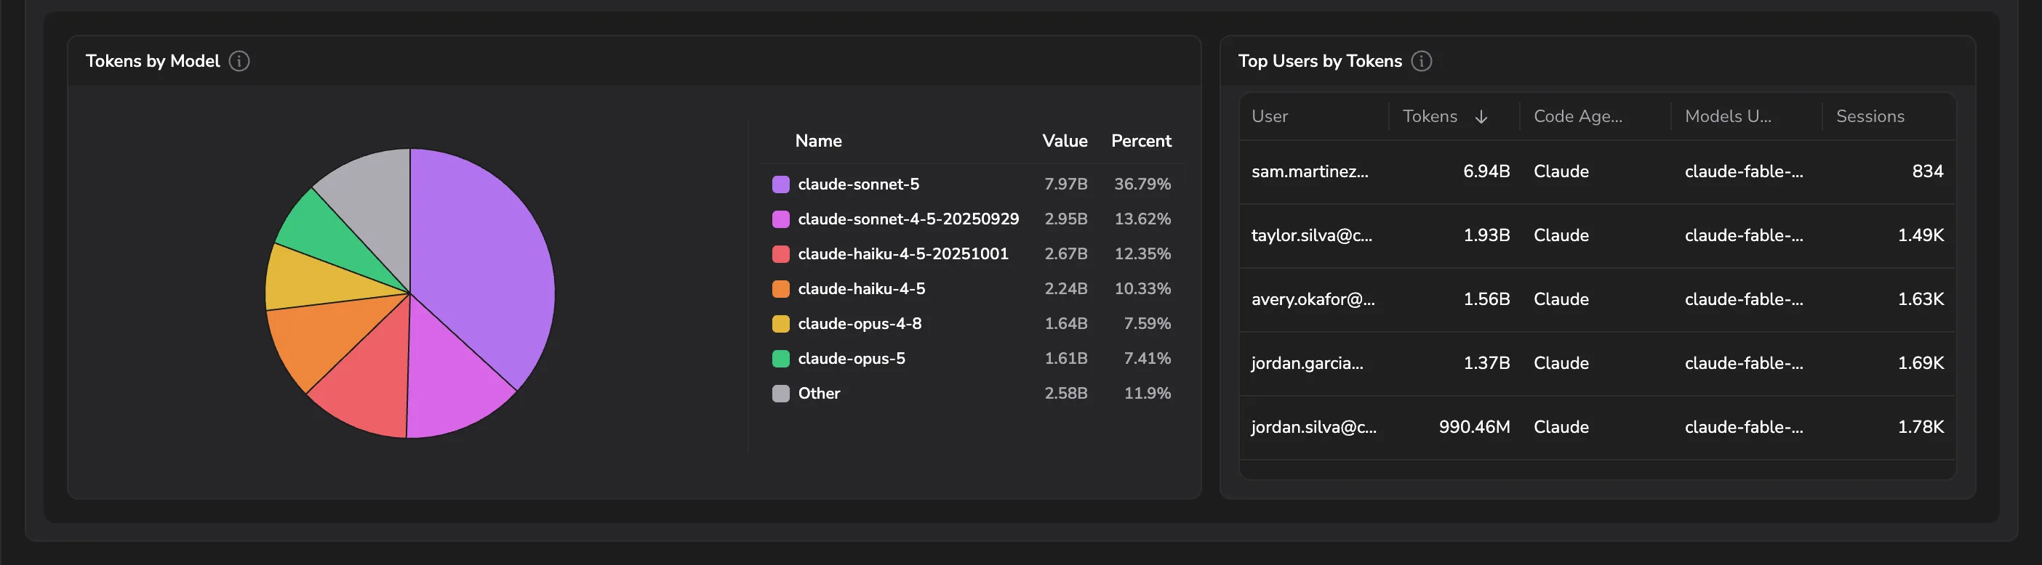The height and width of the screenshot is (565, 2042).
Task: Click the 834 sessions cell
Action: (x=1927, y=171)
